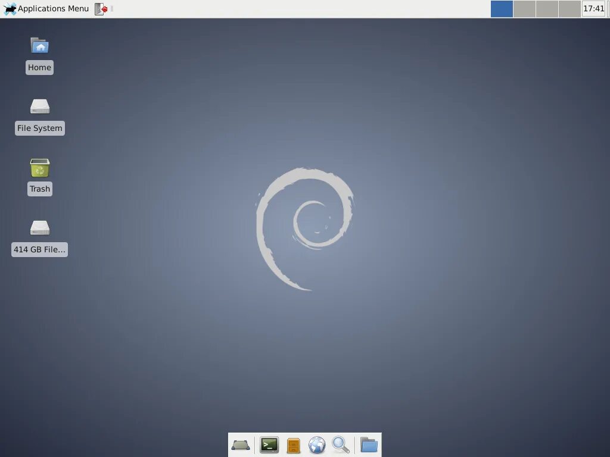Screen dimensions: 610x457
Task: Launch Terminal from the dock
Action: (x=269, y=445)
